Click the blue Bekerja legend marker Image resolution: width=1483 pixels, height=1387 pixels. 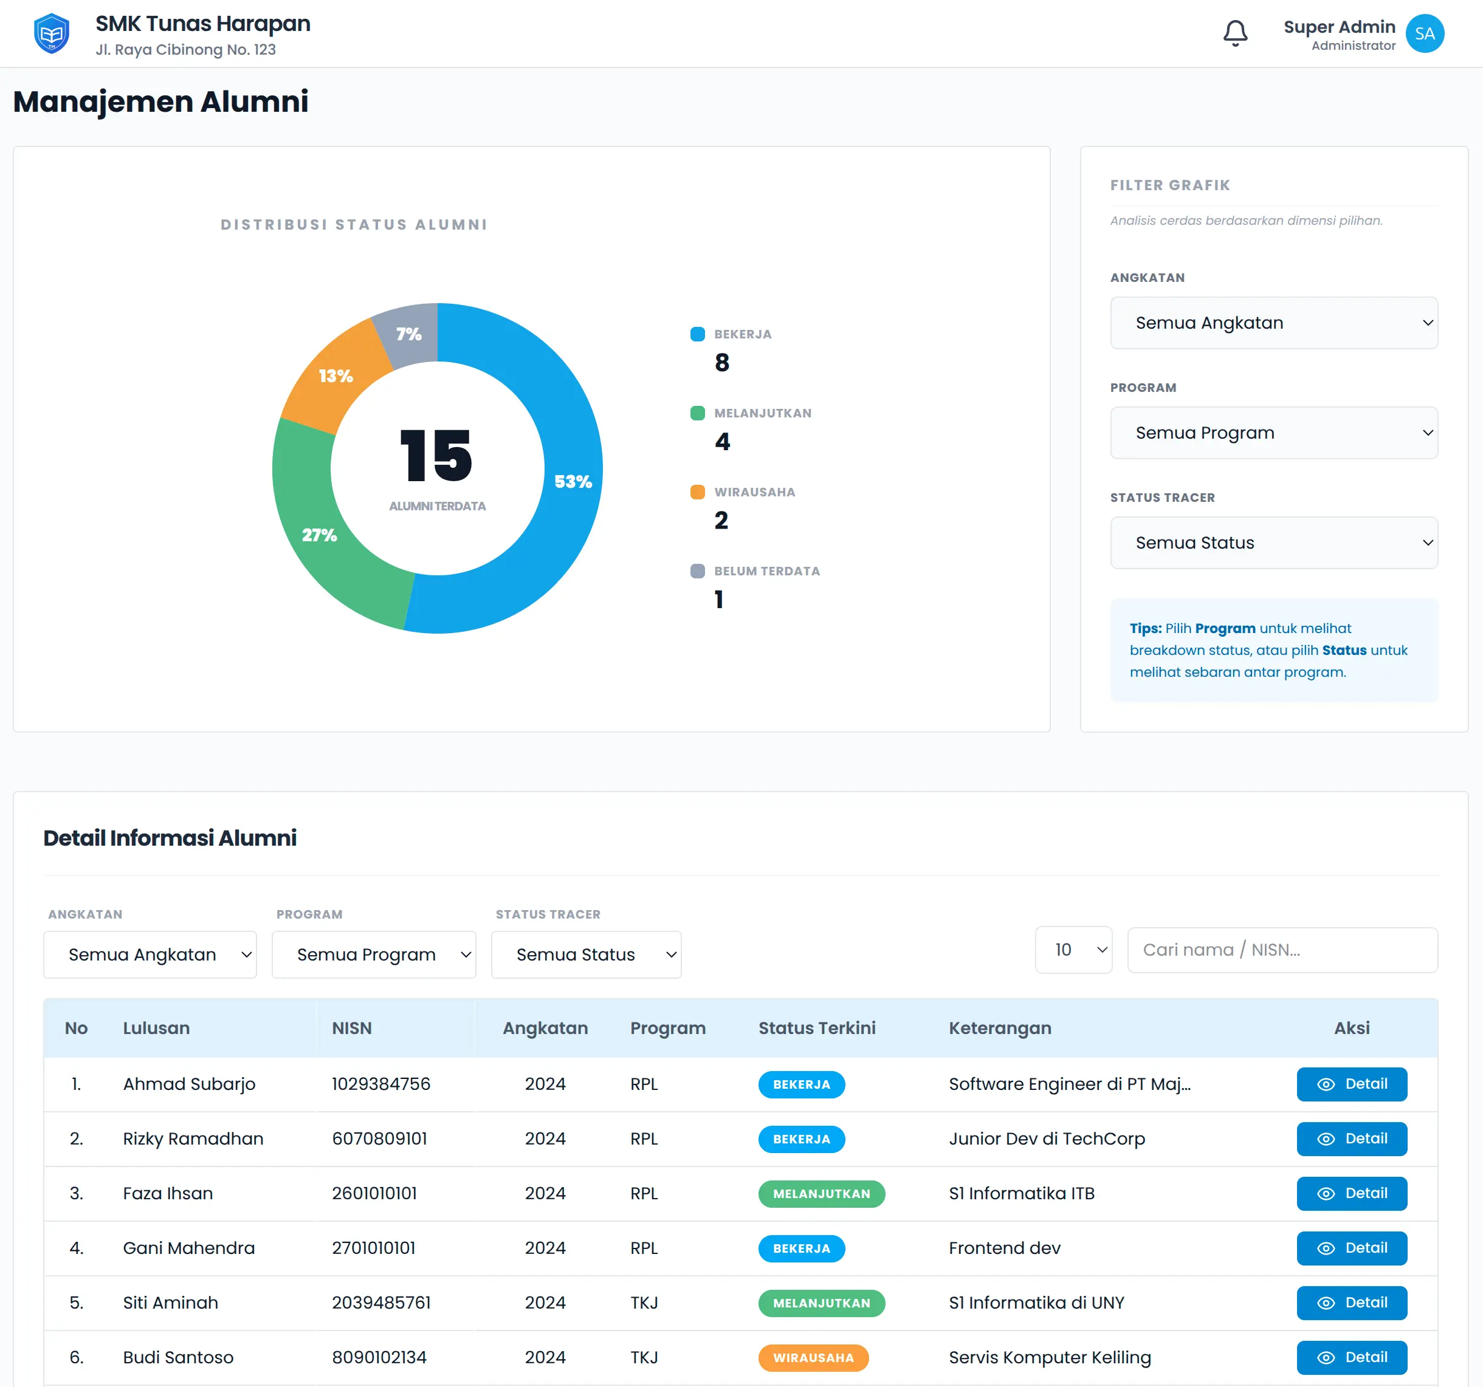point(698,334)
